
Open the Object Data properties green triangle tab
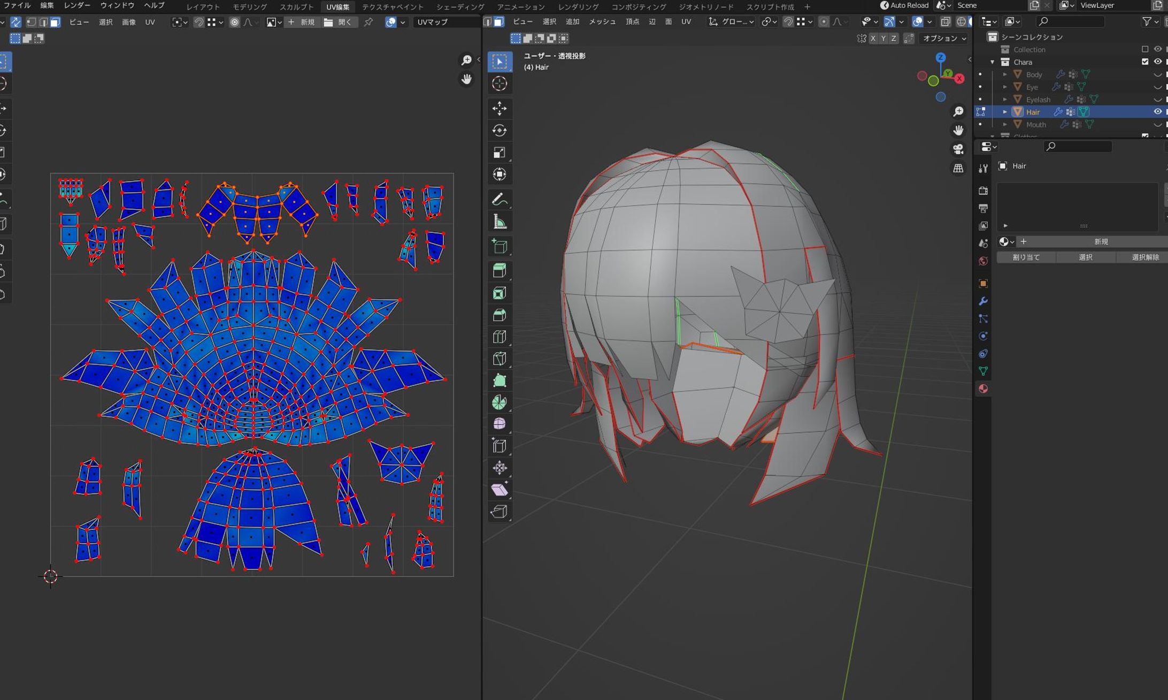[x=983, y=371]
